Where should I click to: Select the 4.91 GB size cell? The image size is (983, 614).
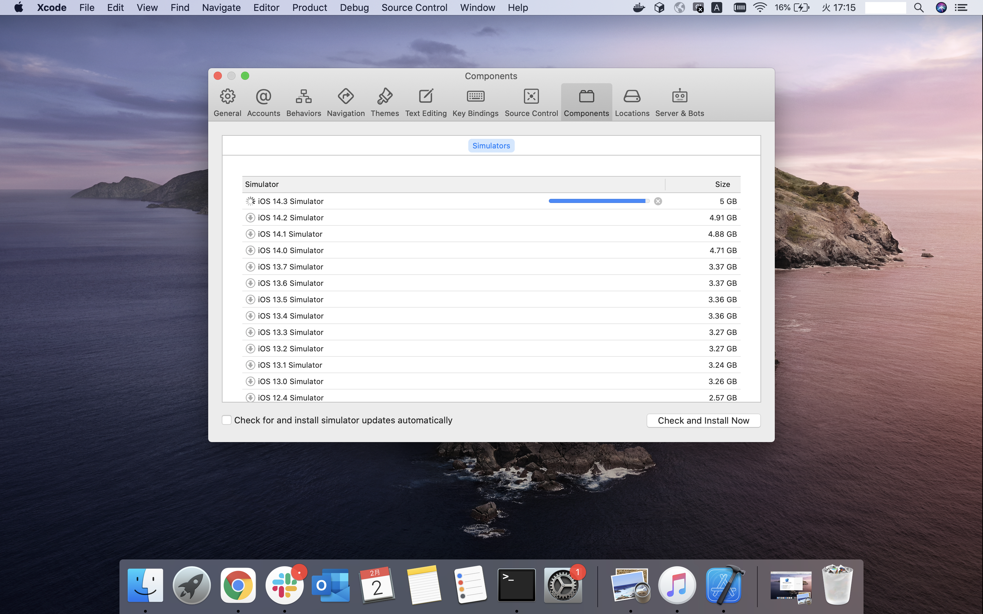(x=723, y=218)
